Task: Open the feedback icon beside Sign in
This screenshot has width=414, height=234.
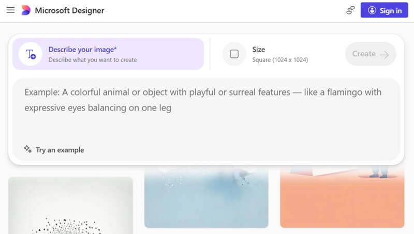Action: [350, 10]
